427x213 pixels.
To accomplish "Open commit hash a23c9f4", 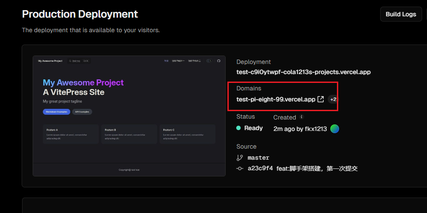I will pyautogui.click(x=260, y=168).
